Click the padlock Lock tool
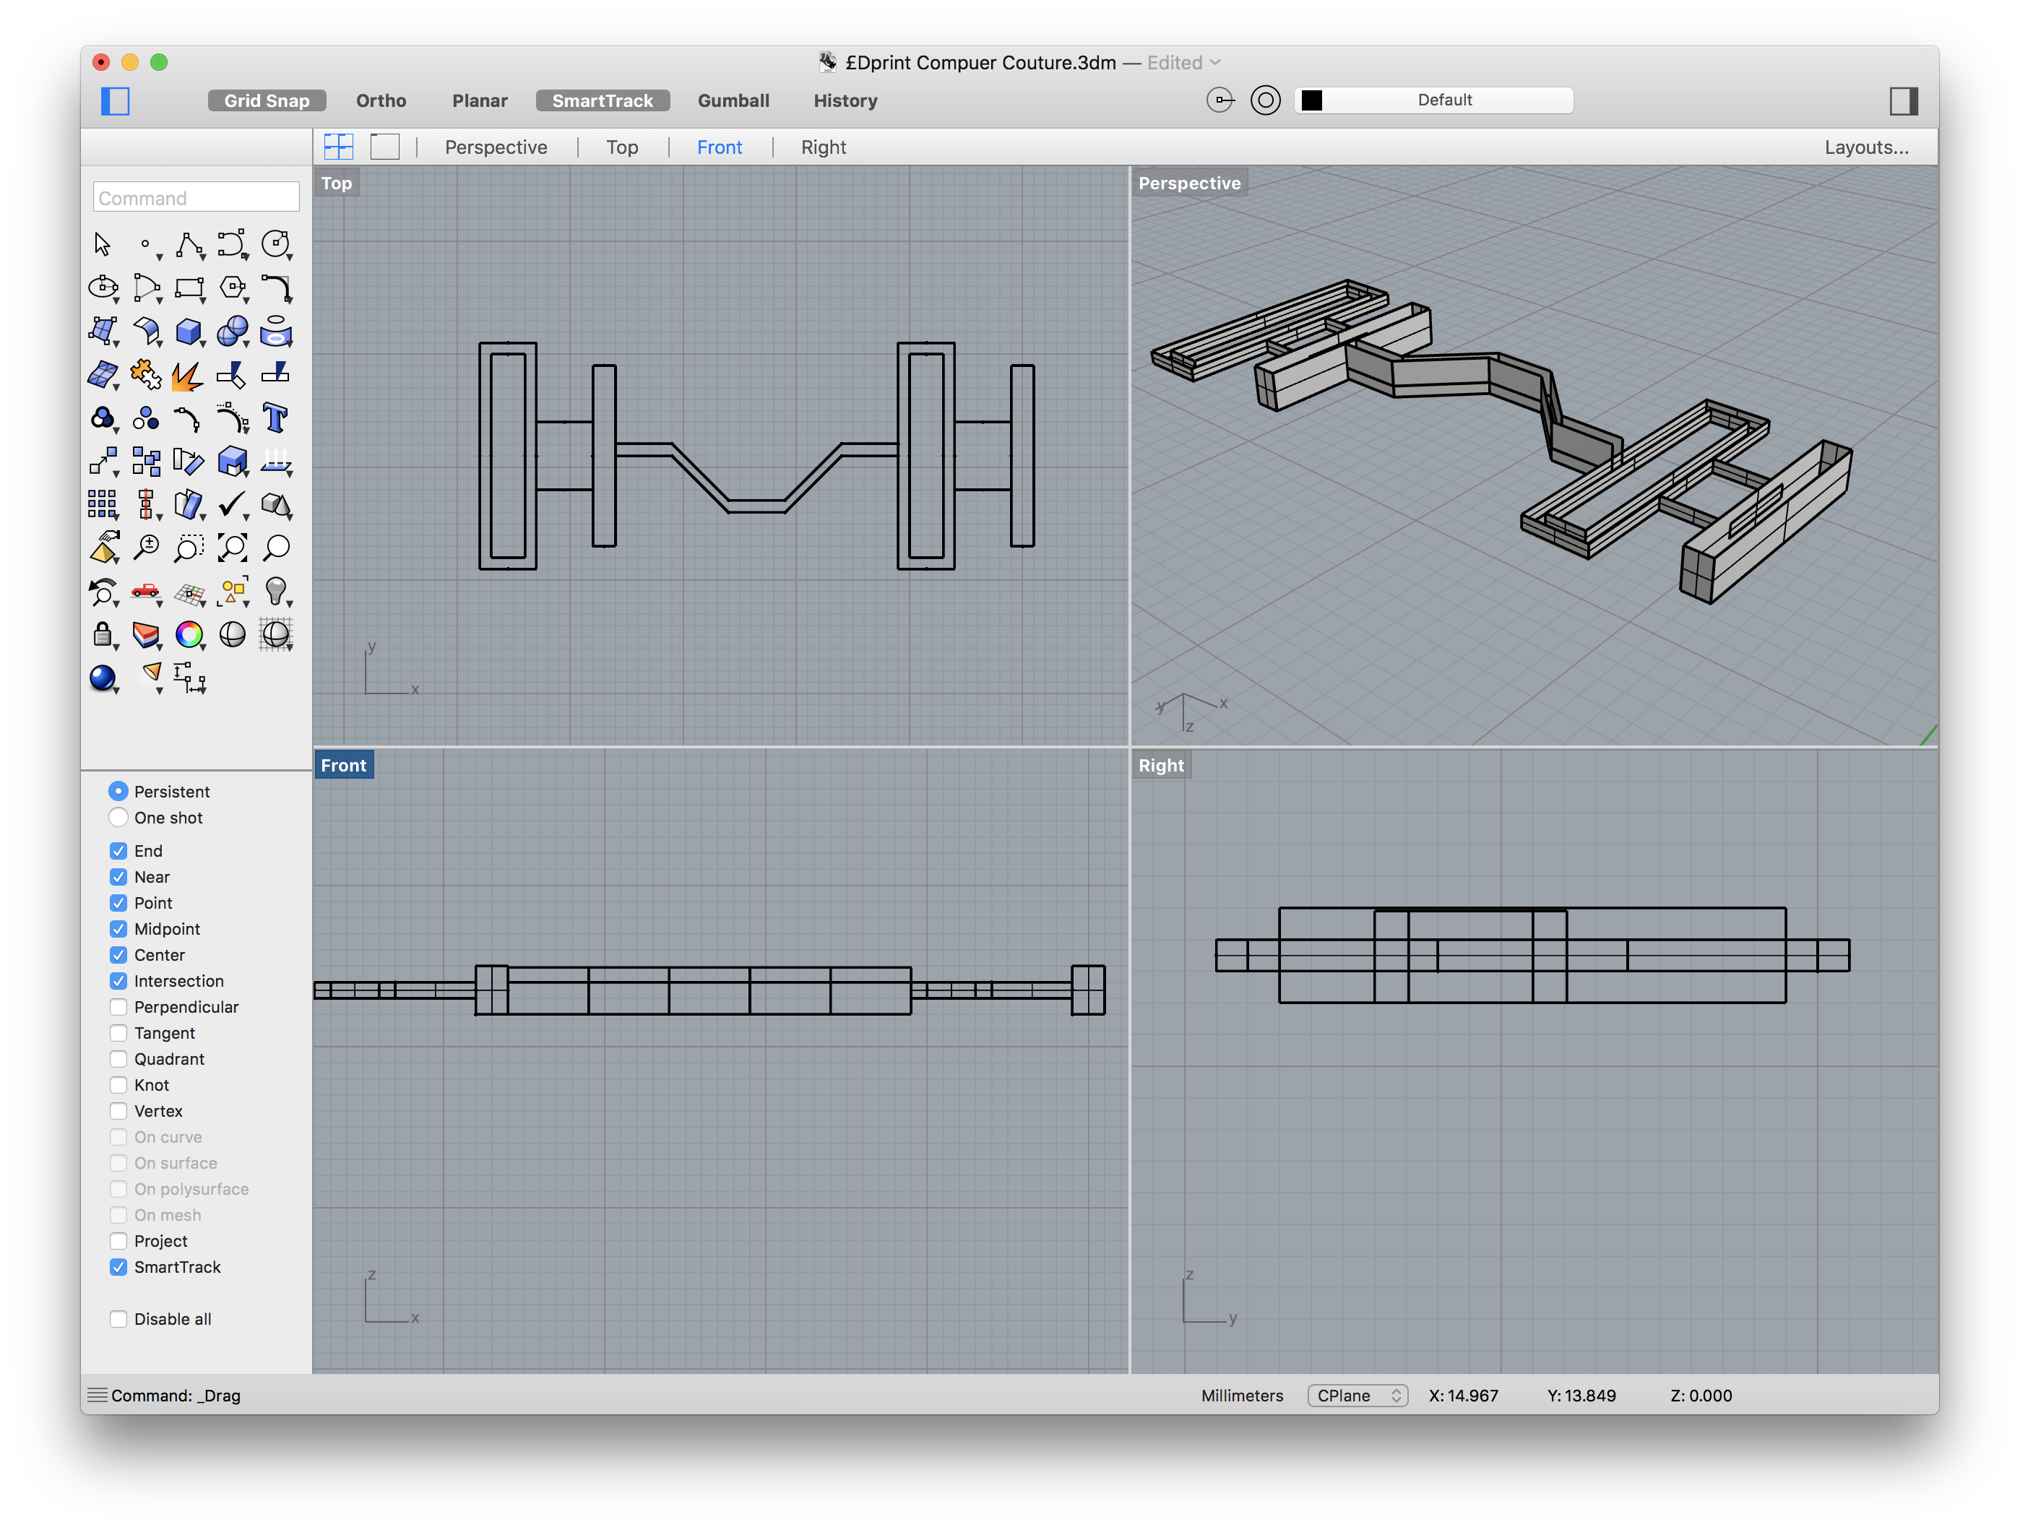Viewport: 2020px width, 1530px height. (103, 634)
